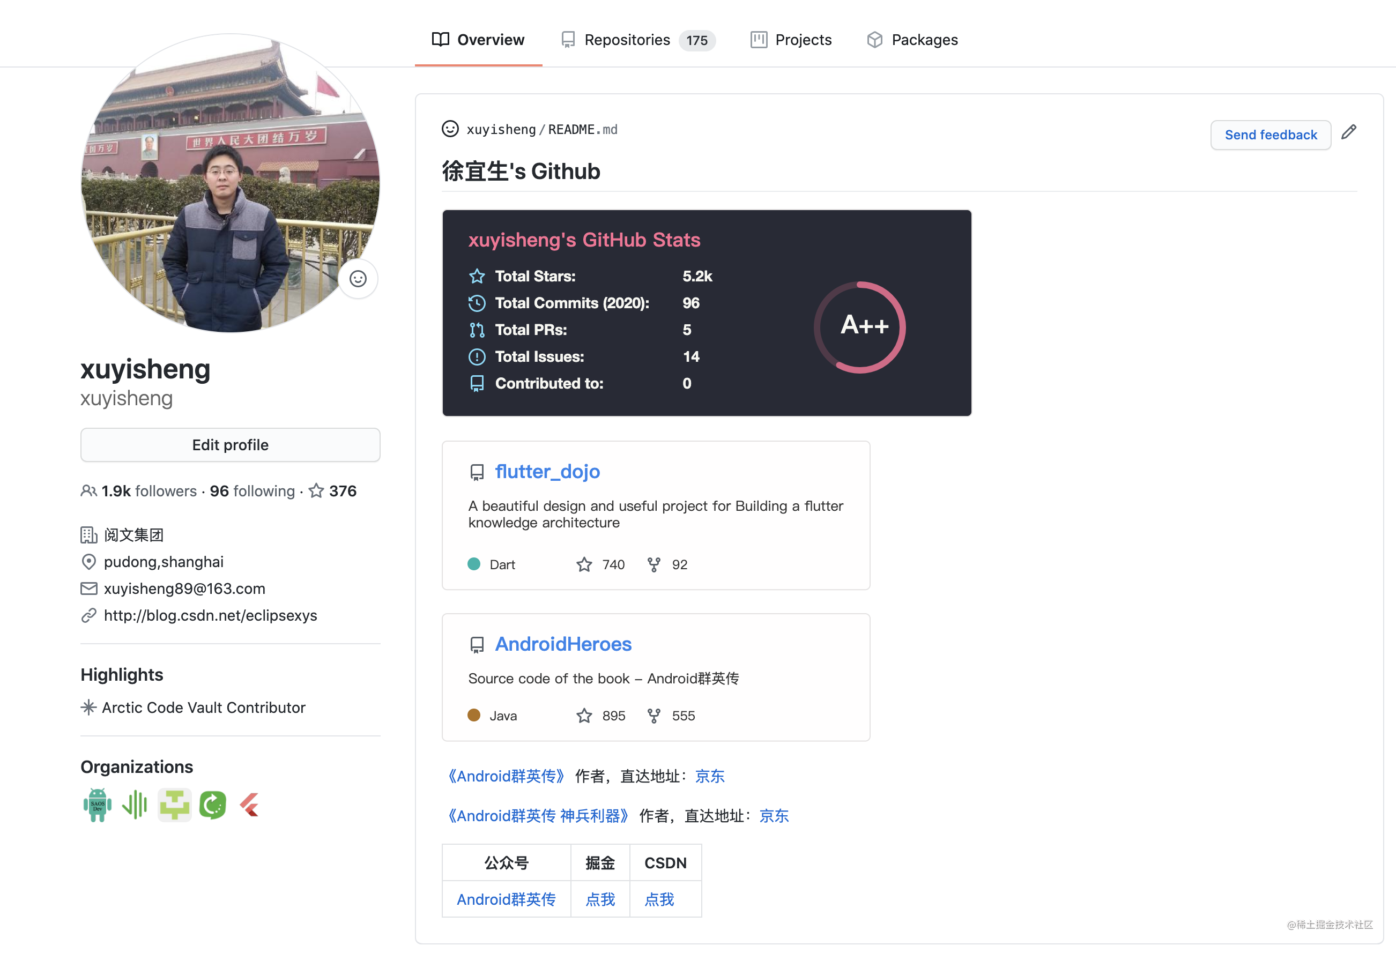Open the 376 starred repositories link
The height and width of the screenshot is (953, 1396).
pos(333,491)
